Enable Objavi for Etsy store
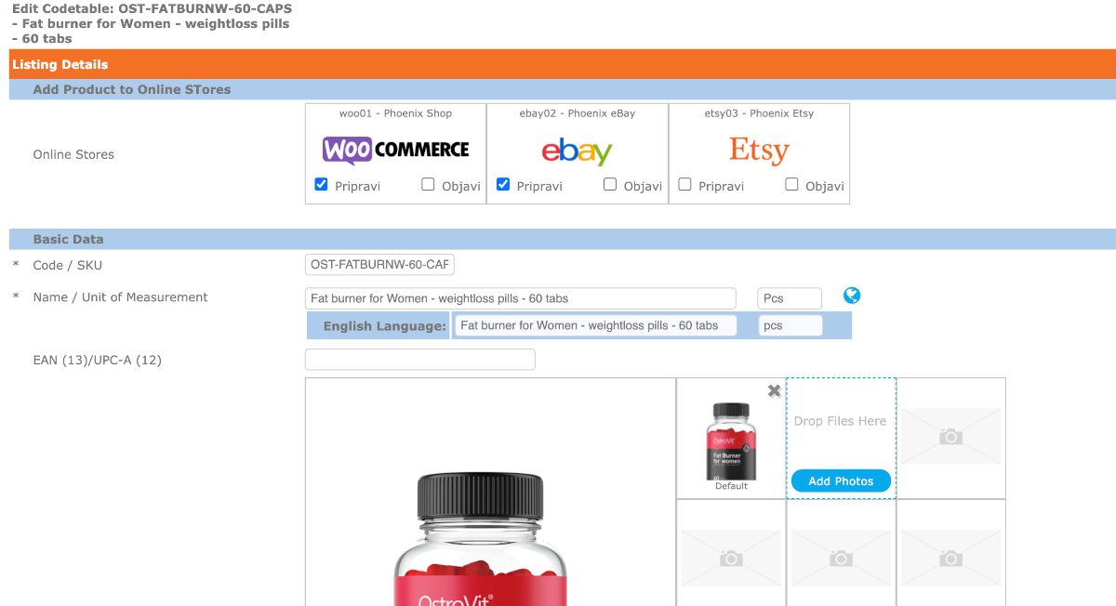 point(791,184)
